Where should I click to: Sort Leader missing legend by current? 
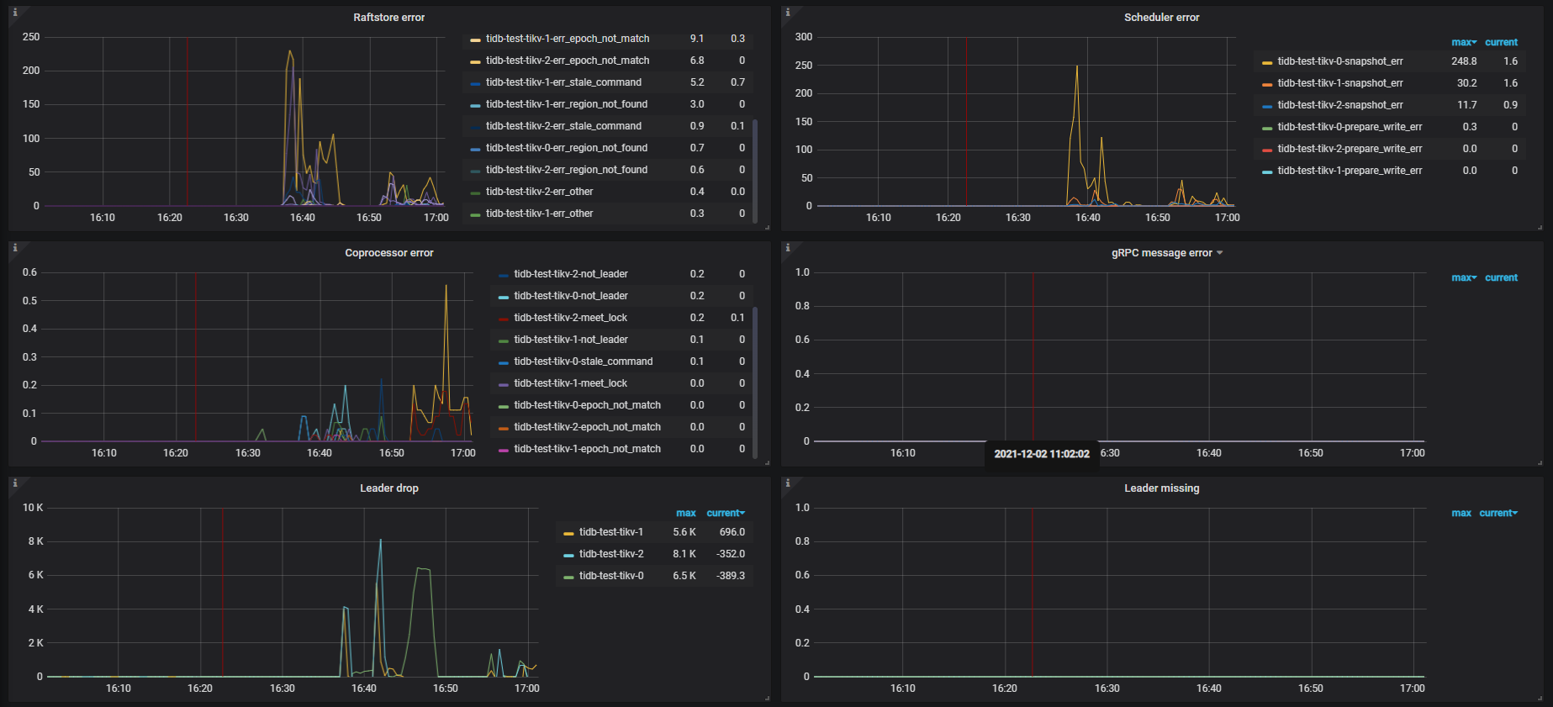tap(1498, 513)
